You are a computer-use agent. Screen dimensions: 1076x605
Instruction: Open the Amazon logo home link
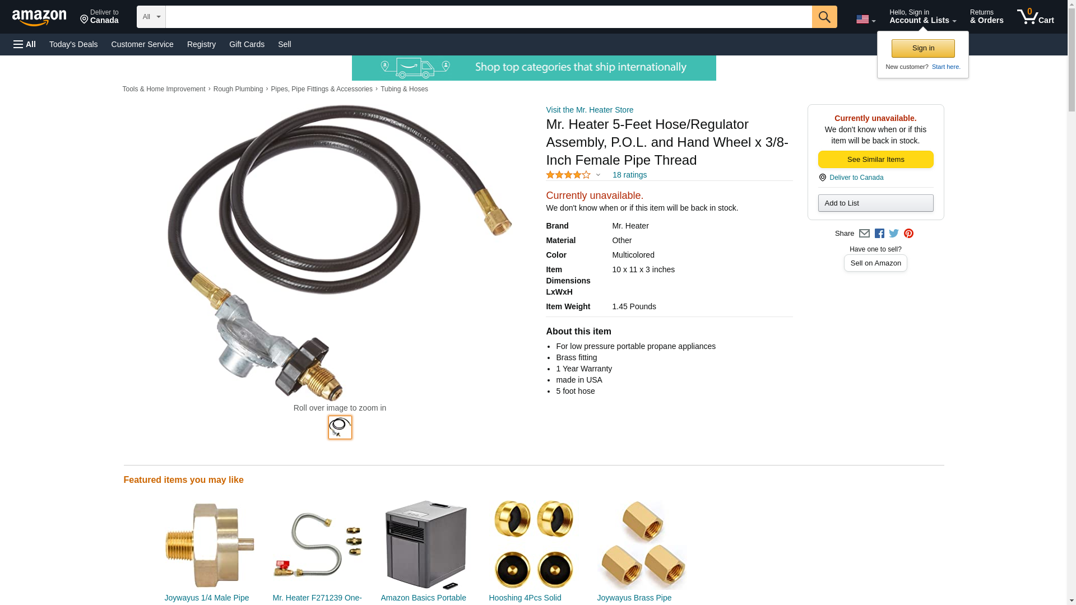coord(39,17)
